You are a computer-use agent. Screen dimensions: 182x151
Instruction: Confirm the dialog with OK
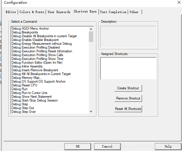coord(78,146)
